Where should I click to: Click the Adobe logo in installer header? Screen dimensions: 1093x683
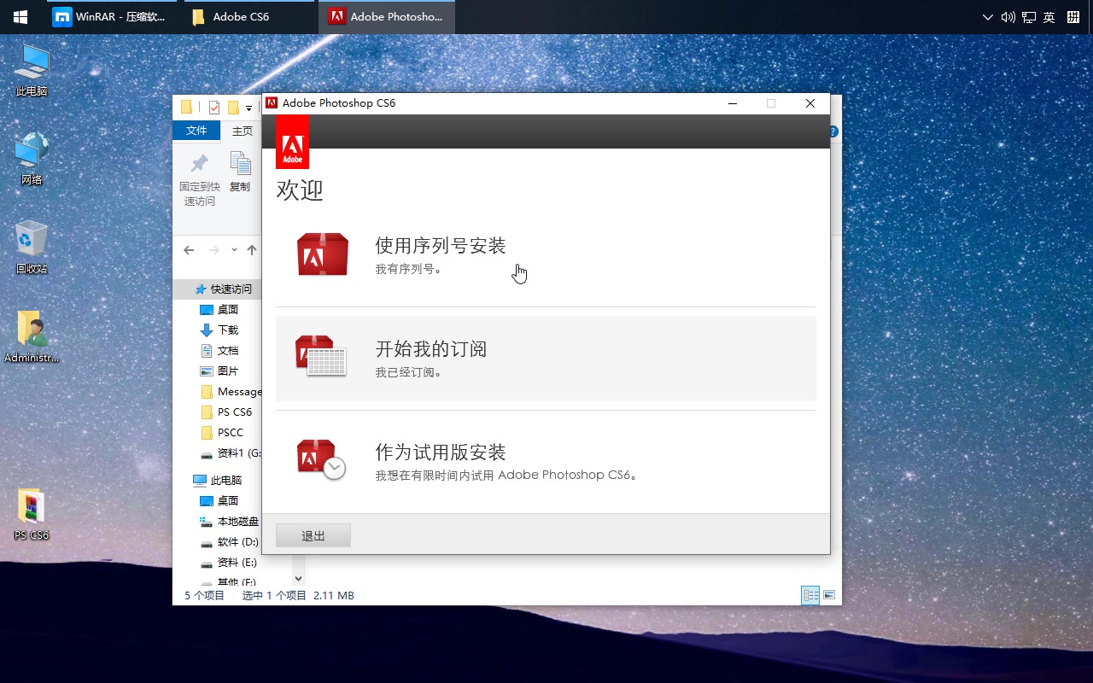[x=292, y=142]
